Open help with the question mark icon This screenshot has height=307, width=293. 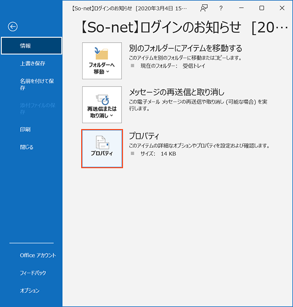tap(221, 8)
